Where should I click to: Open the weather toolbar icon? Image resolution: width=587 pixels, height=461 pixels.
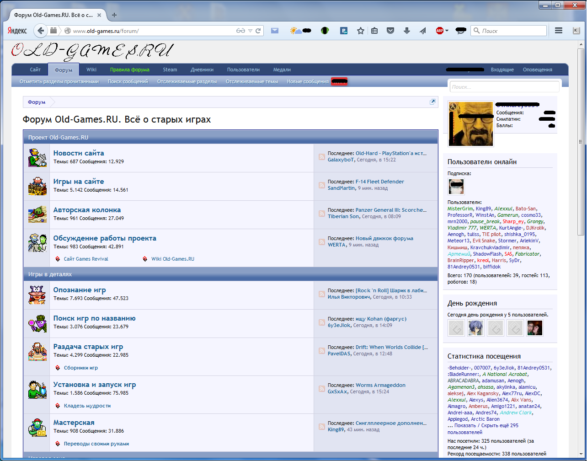click(x=296, y=31)
